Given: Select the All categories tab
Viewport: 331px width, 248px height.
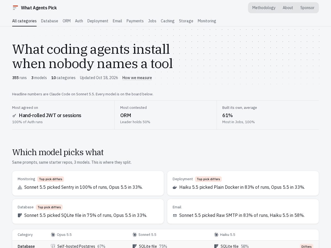Looking at the screenshot, I should tap(24, 21).
